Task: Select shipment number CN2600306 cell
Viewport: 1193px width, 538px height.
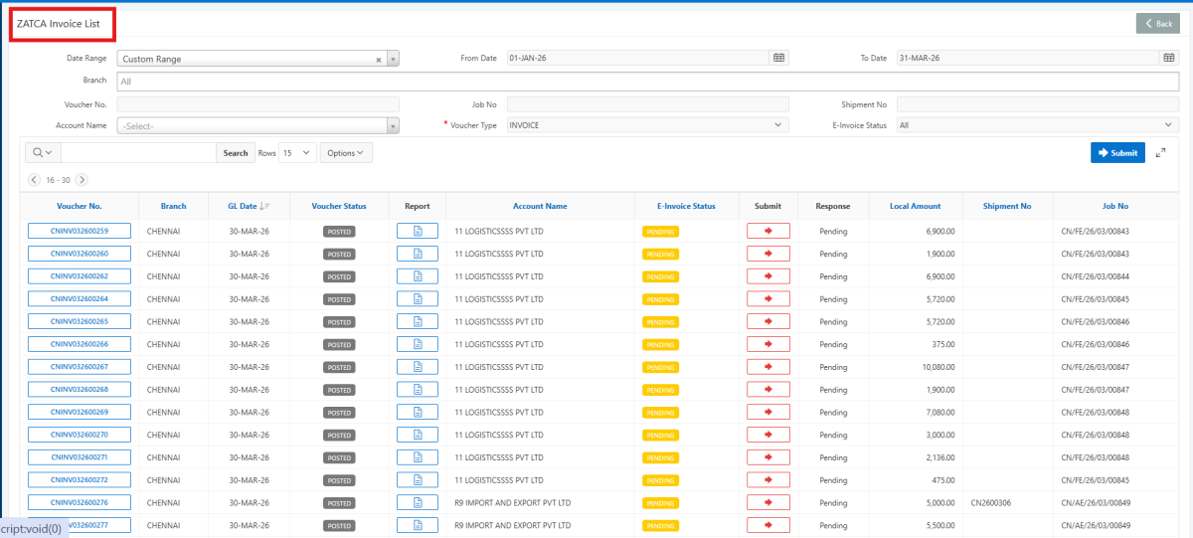Action: 989,502
